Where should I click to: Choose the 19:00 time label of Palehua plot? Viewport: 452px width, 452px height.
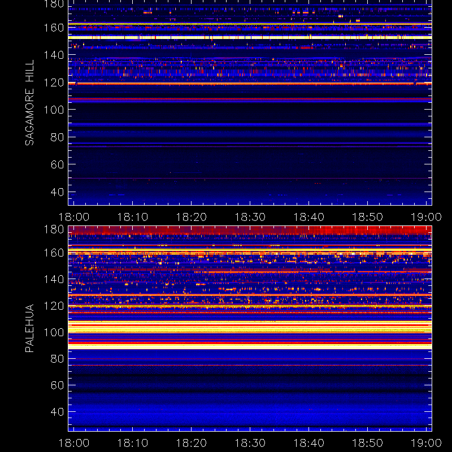click(x=426, y=443)
